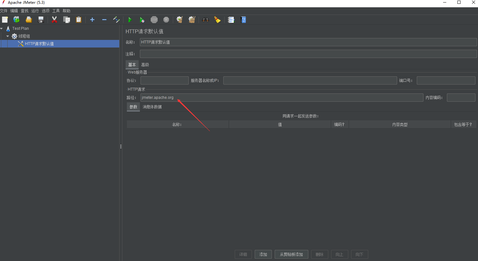Cut the selected element with scissors
This screenshot has width=478, height=261.
(x=55, y=20)
